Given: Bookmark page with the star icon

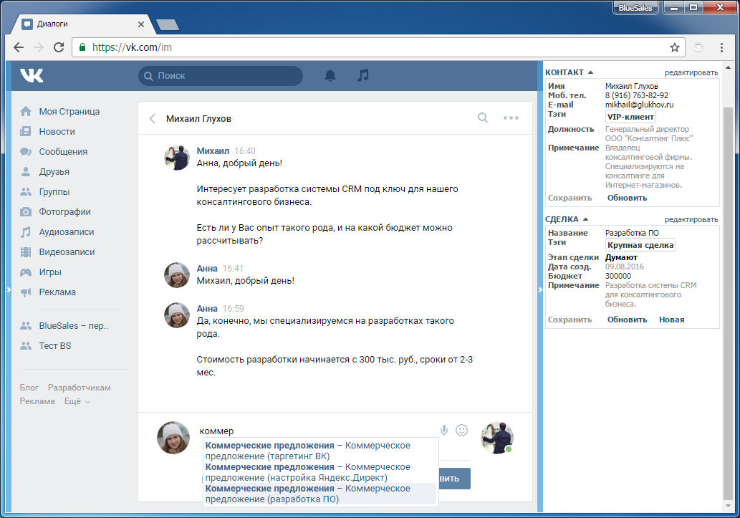Looking at the screenshot, I should point(674,48).
